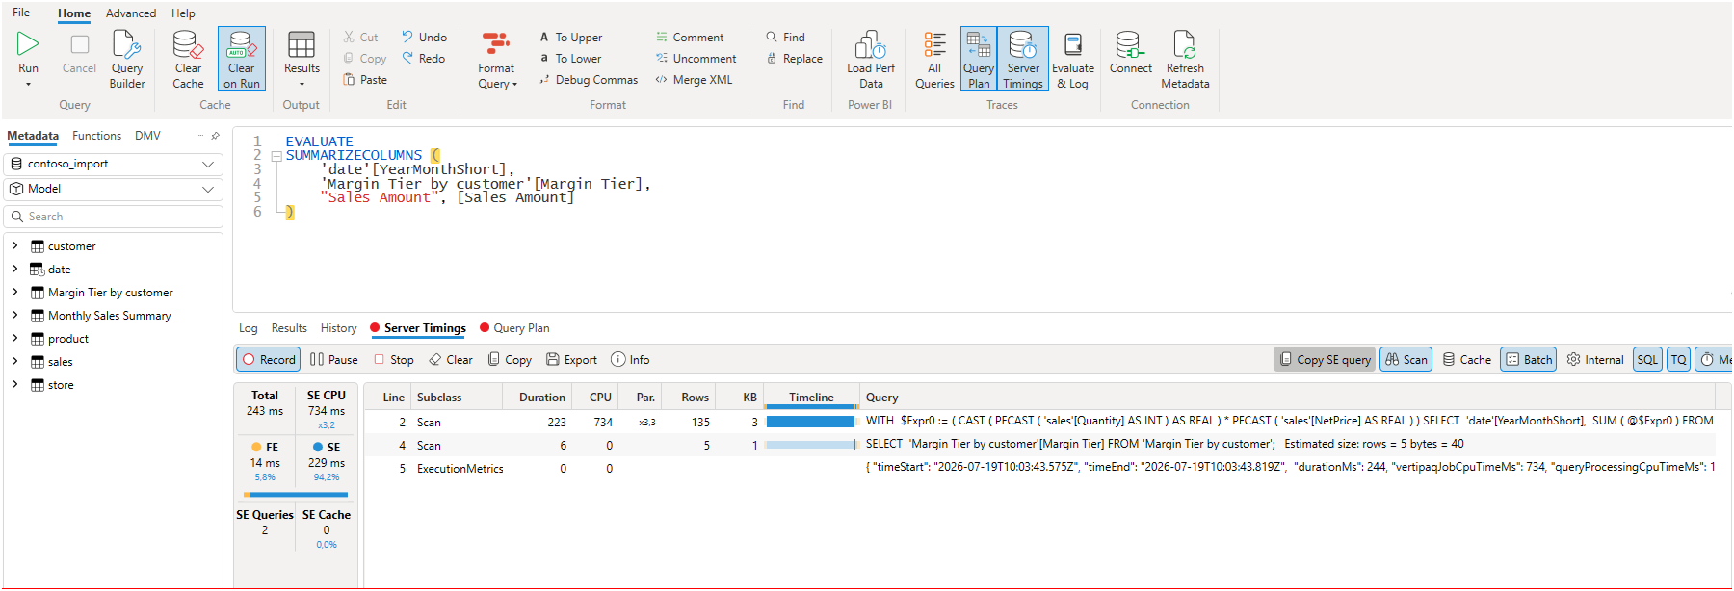Click Load Perf Data
The width and height of the screenshot is (1734, 591).
coord(871,60)
